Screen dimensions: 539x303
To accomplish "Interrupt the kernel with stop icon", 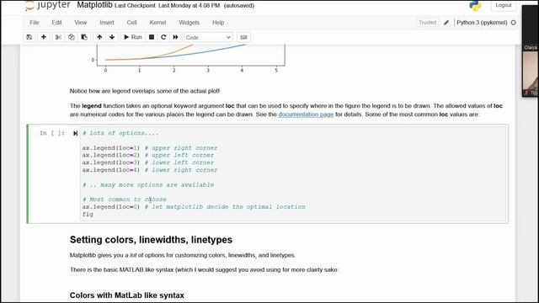I will (x=152, y=37).
